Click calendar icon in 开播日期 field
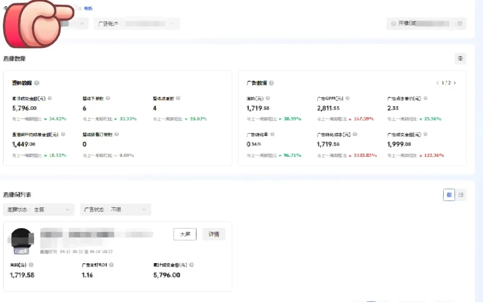The width and height of the screenshot is (483, 302). tap(458, 24)
